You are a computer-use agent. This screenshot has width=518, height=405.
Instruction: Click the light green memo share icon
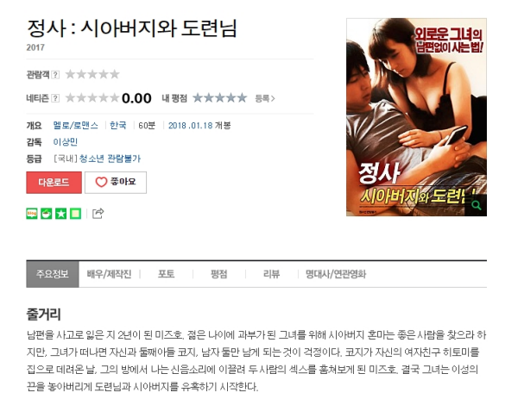[x=75, y=214]
